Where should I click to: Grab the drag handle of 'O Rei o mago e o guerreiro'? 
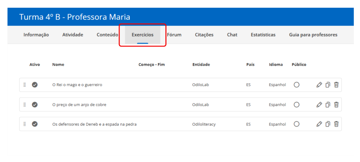(x=24, y=85)
